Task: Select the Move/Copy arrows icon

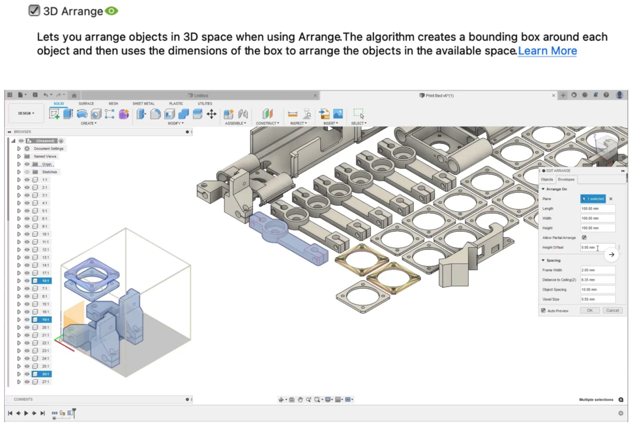Action: point(211,114)
